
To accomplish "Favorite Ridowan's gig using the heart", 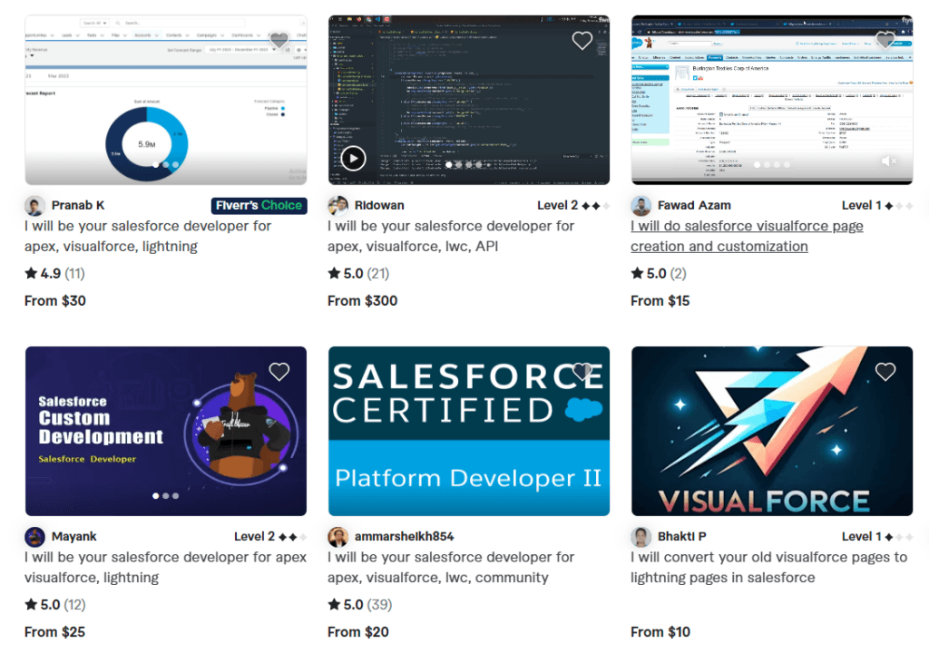I will tap(582, 40).
